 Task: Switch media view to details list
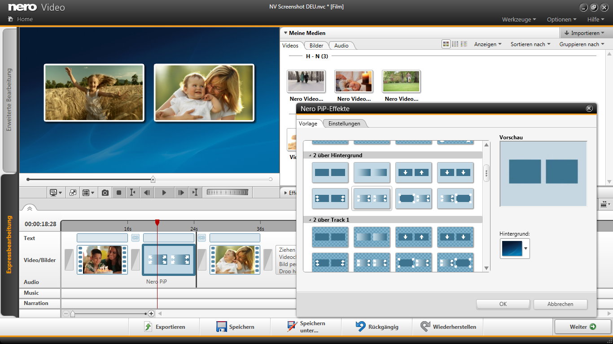click(x=464, y=44)
